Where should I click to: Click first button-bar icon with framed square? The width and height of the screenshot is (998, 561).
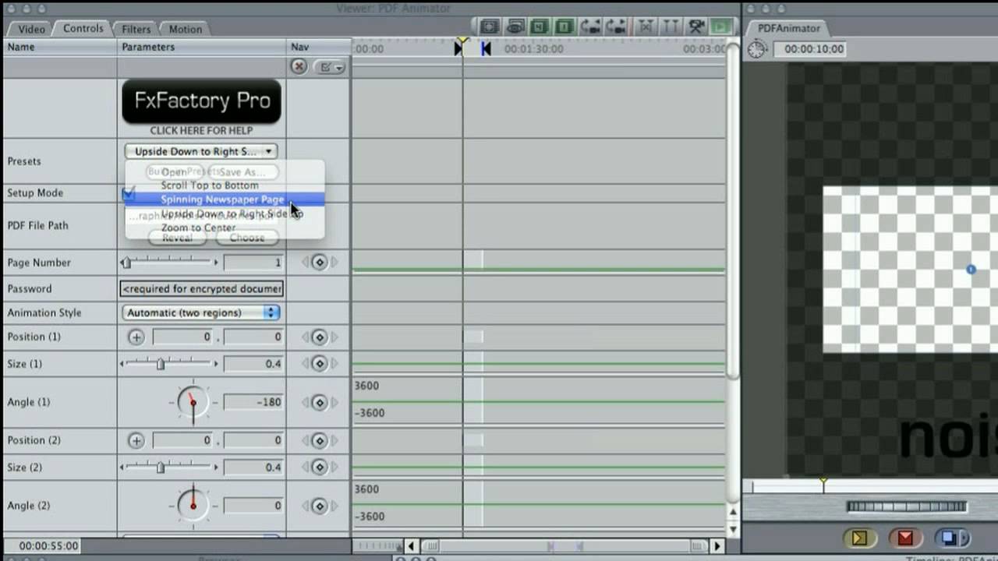click(x=489, y=26)
